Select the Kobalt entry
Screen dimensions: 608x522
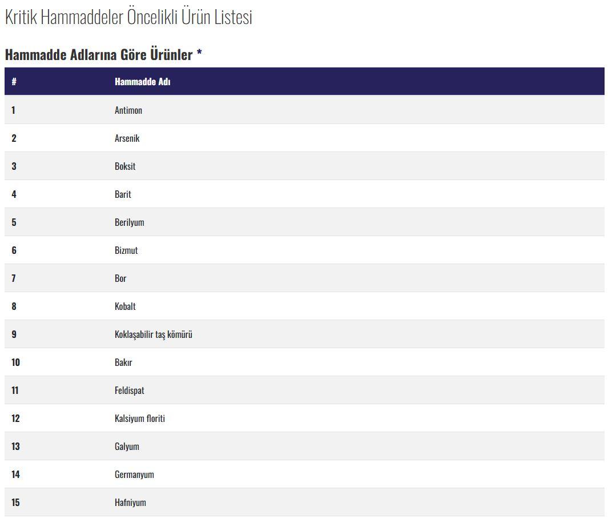125,306
